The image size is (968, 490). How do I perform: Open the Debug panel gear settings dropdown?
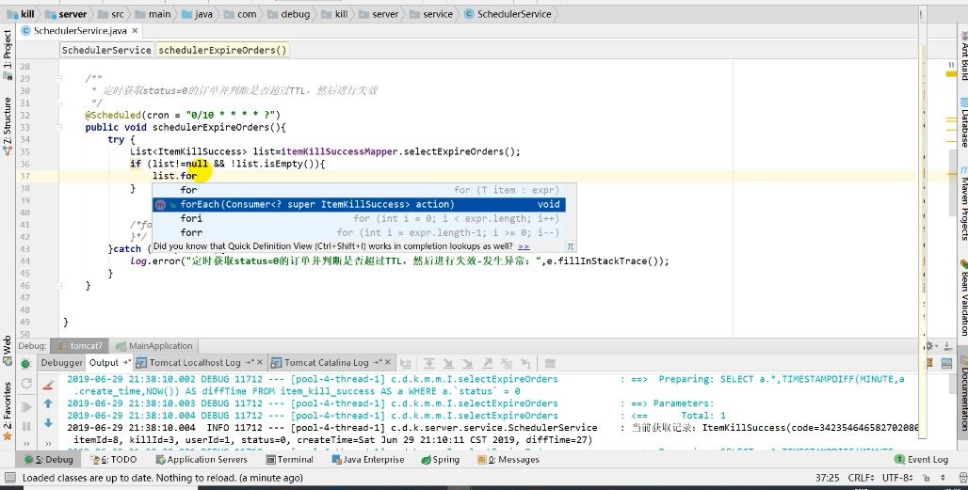[930, 346]
